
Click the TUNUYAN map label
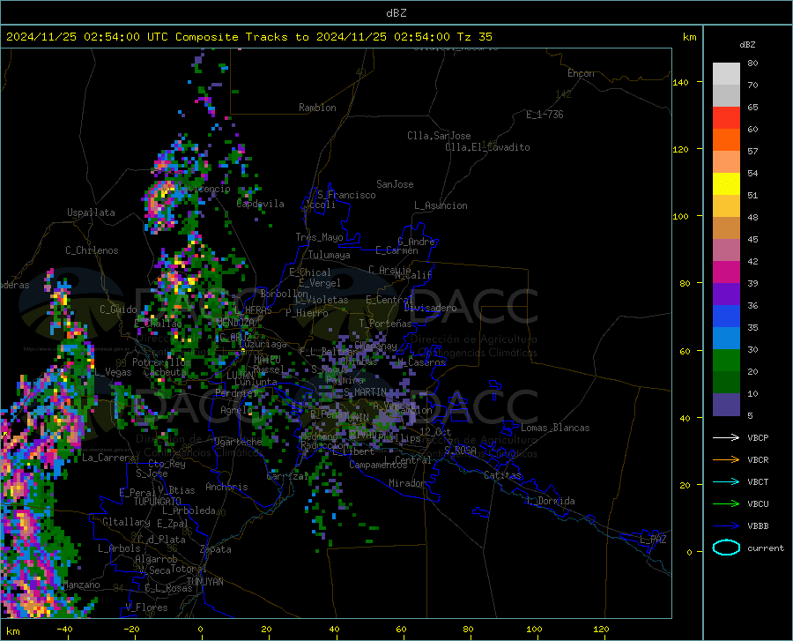pos(204,581)
